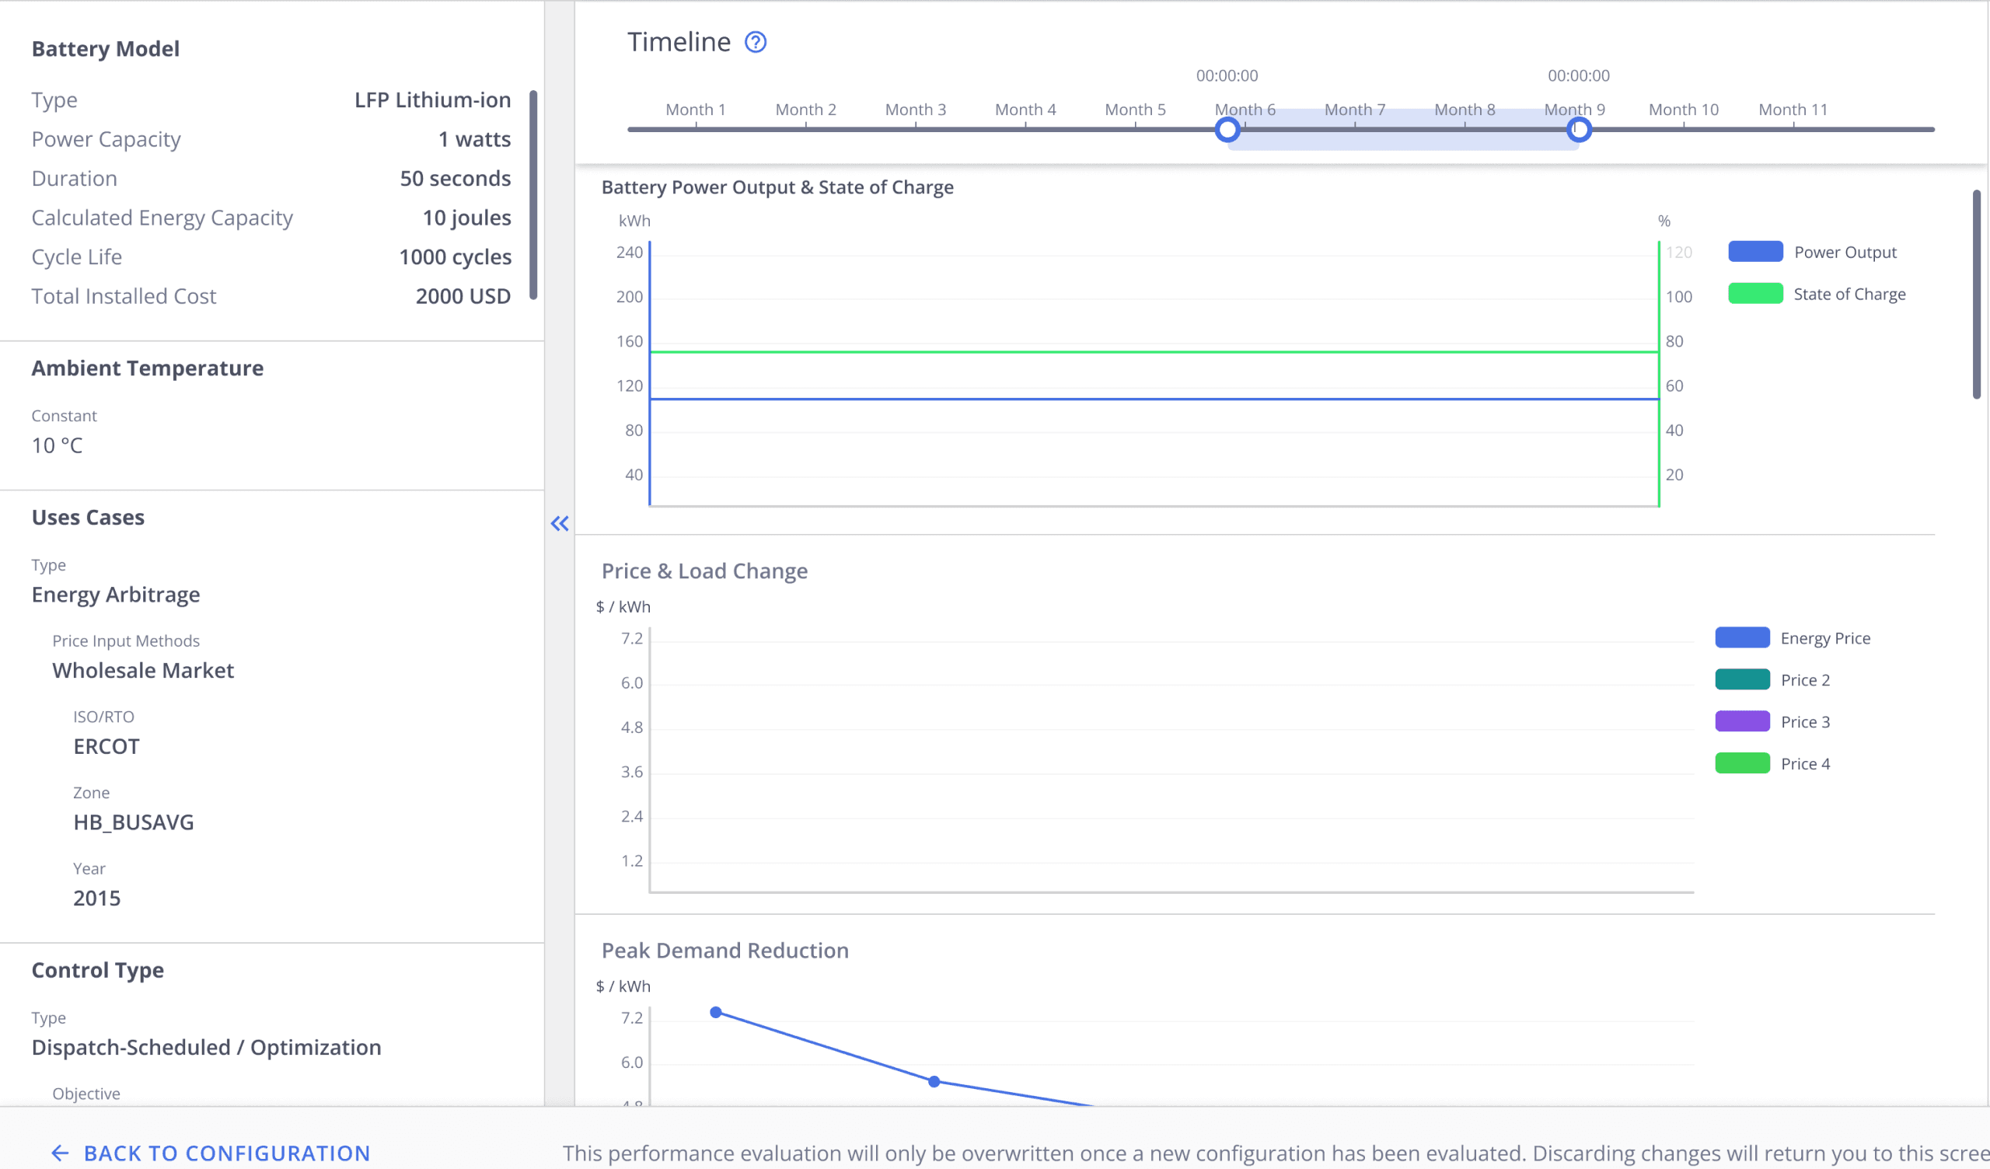This screenshot has height=1169, width=1990.
Task: Click second data point in Peak Demand chart
Action: point(934,1081)
